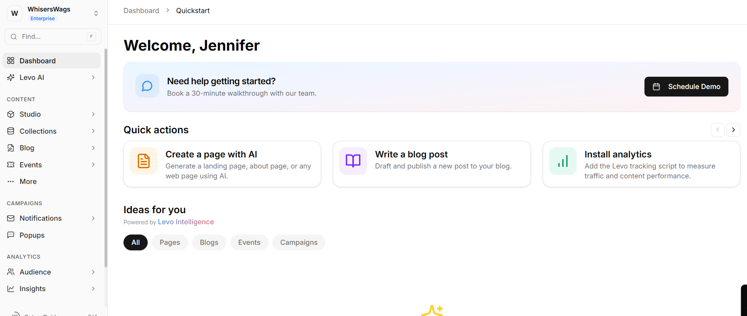Select the Pages ideas filter tab
Viewport: 747px width, 316px height.
[x=169, y=242]
